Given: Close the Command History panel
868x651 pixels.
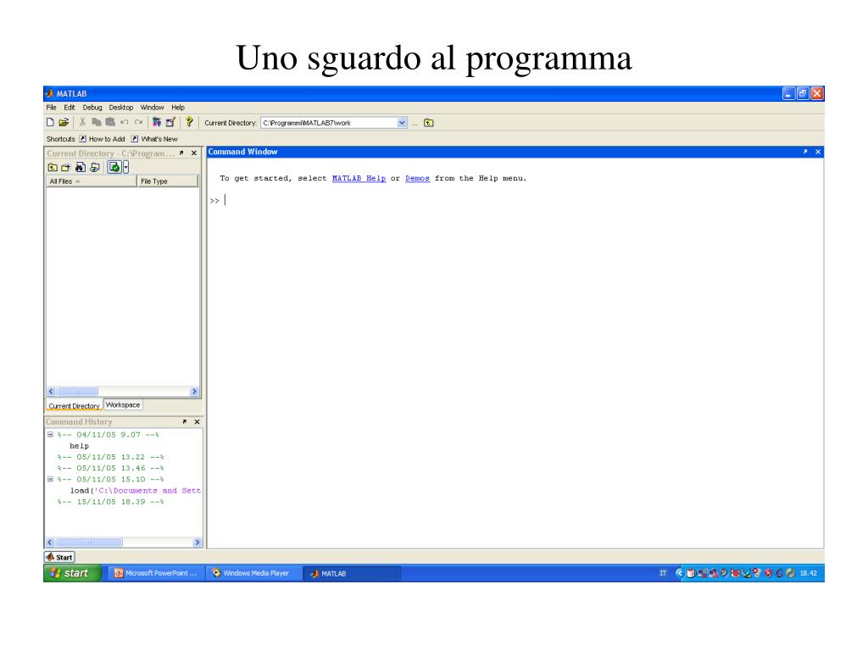Looking at the screenshot, I should (197, 422).
